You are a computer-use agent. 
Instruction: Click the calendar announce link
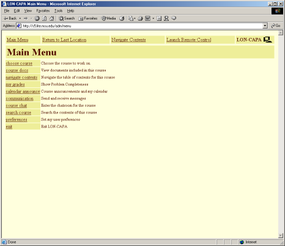click(x=23, y=92)
